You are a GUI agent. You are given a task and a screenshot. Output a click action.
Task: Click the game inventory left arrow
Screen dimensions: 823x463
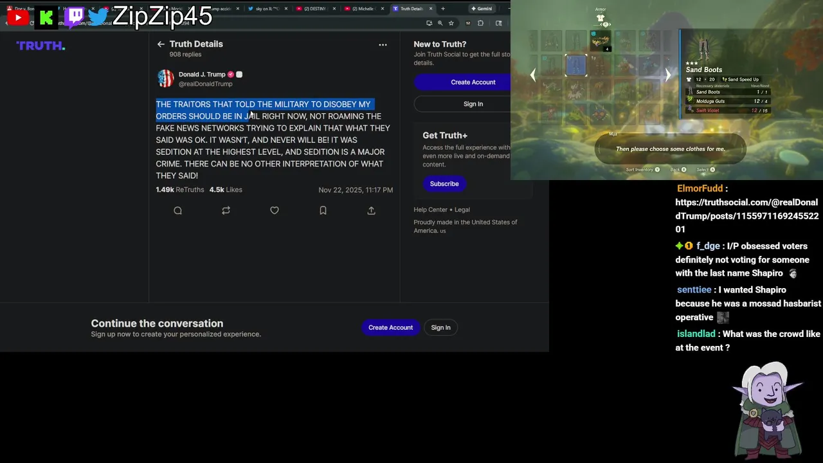pos(532,75)
